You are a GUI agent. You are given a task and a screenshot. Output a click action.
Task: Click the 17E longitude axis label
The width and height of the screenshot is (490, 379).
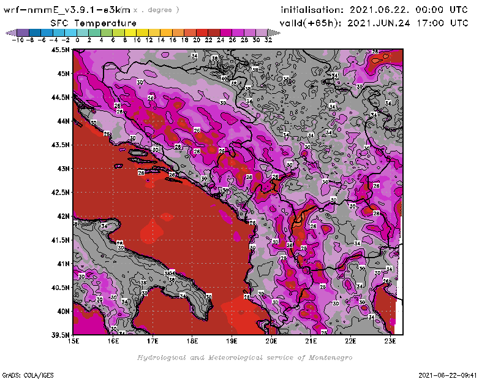click(x=153, y=341)
